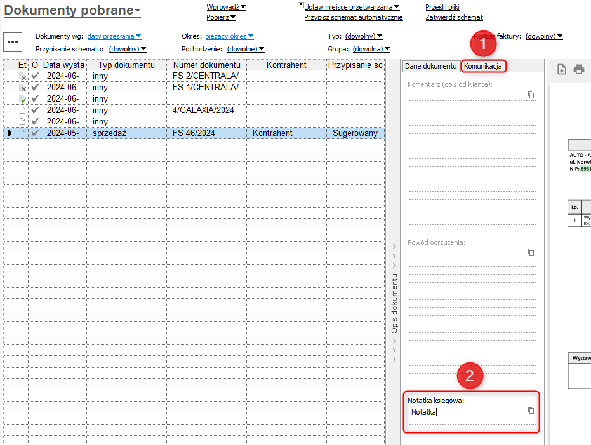Screen dimensions: 591x445
Task: Copy the Komentarz field using its copy icon
Action: pyautogui.click(x=531, y=95)
